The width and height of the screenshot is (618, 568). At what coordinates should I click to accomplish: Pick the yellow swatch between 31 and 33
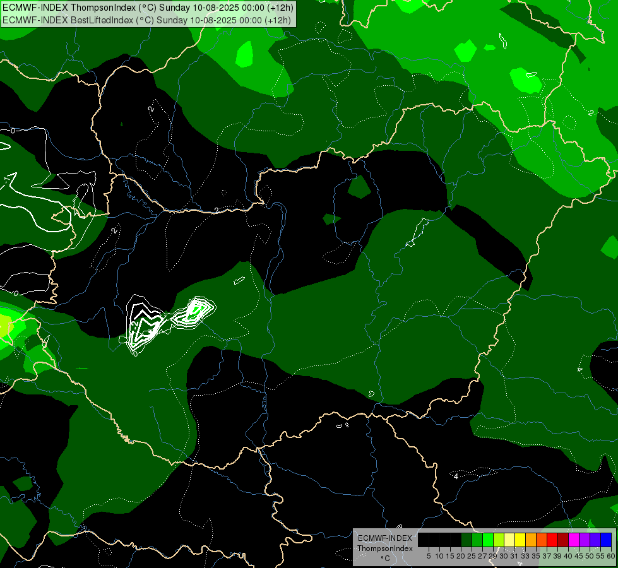(x=520, y=540)
